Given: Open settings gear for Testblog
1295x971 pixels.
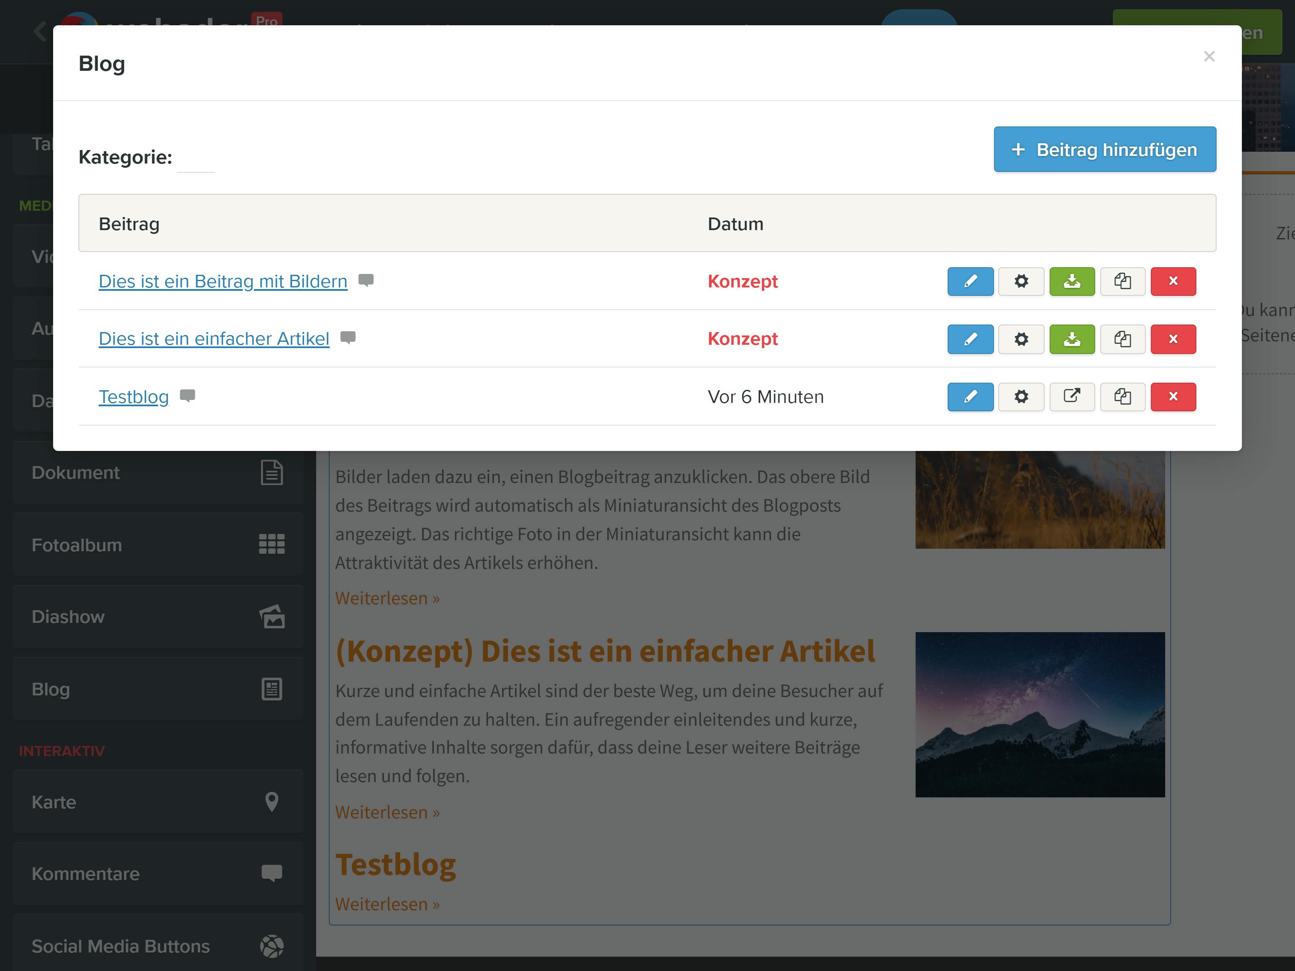Looking at the screenshot, I should [x=1021, y=397].
